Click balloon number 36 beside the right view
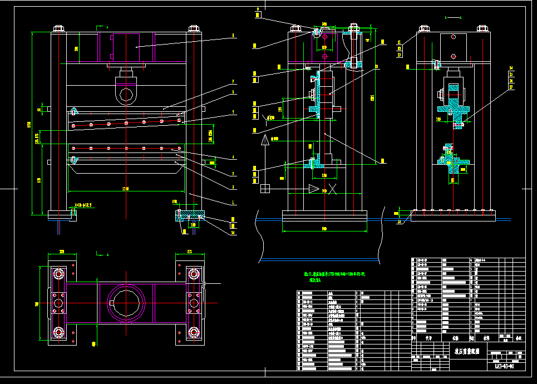This screenshot has height=384, width=537. [511, 81]
